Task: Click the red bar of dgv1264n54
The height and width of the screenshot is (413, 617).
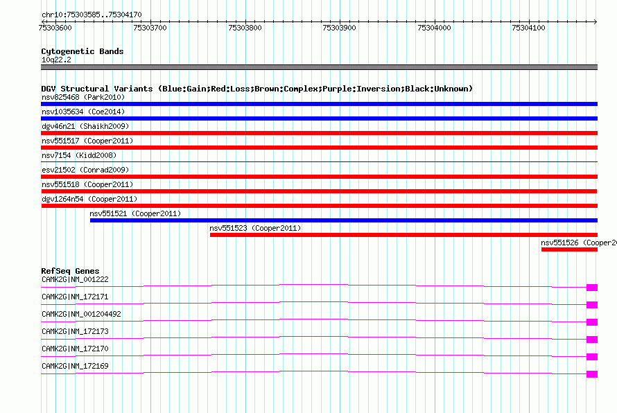Action: pos(319,206)
